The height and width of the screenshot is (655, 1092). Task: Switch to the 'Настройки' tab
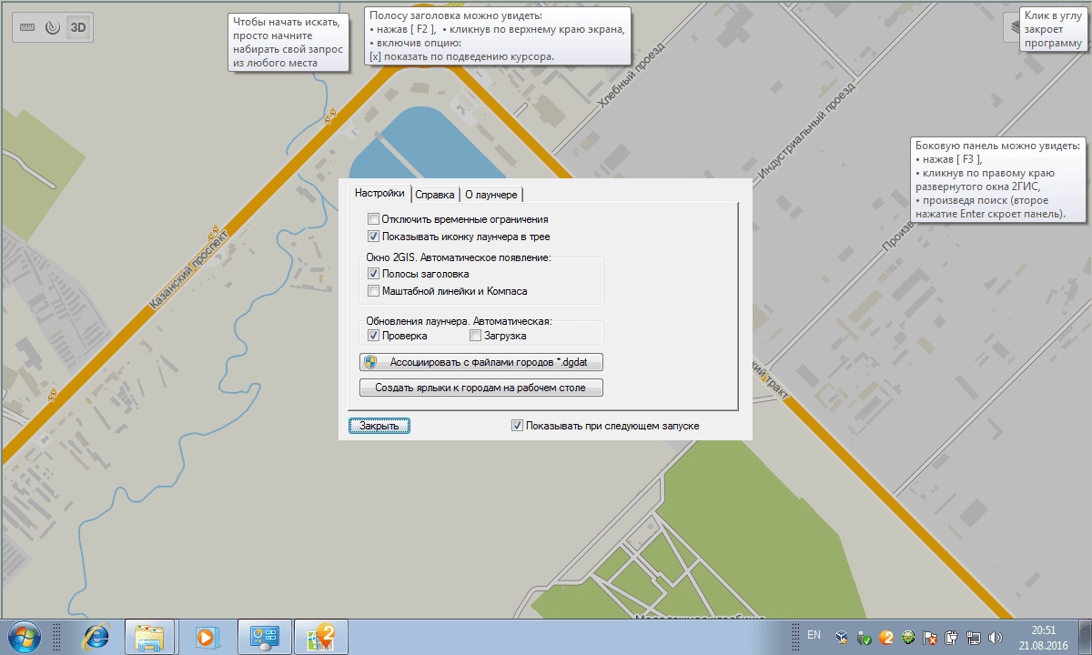(x=379, y=193)
